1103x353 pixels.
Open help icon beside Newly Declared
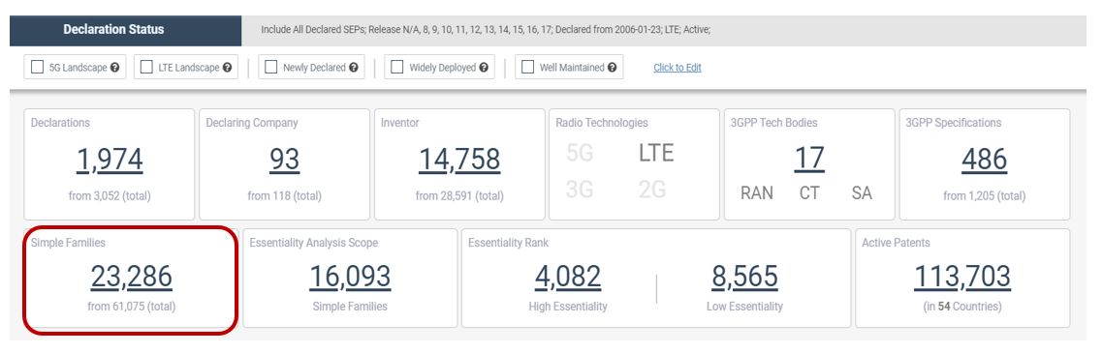click(353, 68)
